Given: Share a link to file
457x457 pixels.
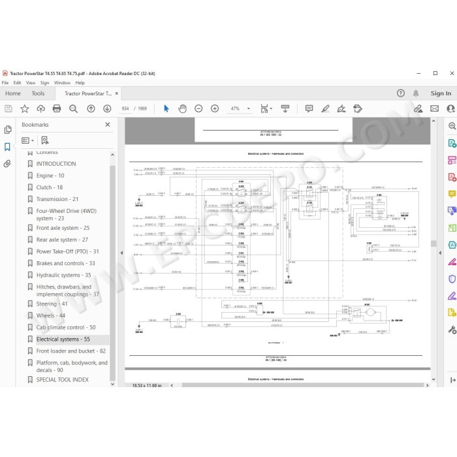Looking at the screenshot, I should (418, 109).
